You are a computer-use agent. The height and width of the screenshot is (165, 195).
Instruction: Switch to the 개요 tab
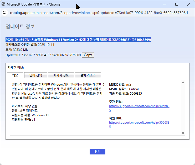tap(15, 75)
